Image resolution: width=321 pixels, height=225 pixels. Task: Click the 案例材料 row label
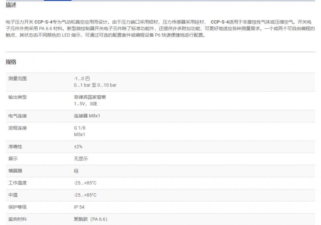pos(17,219)
